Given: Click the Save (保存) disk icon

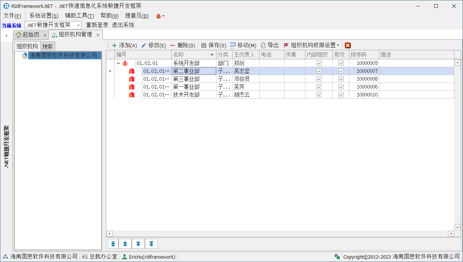Looking at the screenshot, I should [x=204, y=45].
